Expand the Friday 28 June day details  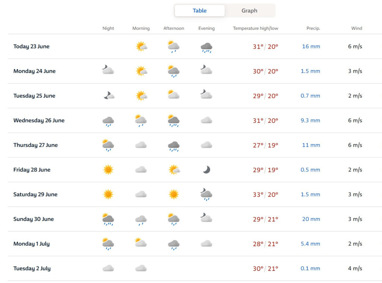32,170
